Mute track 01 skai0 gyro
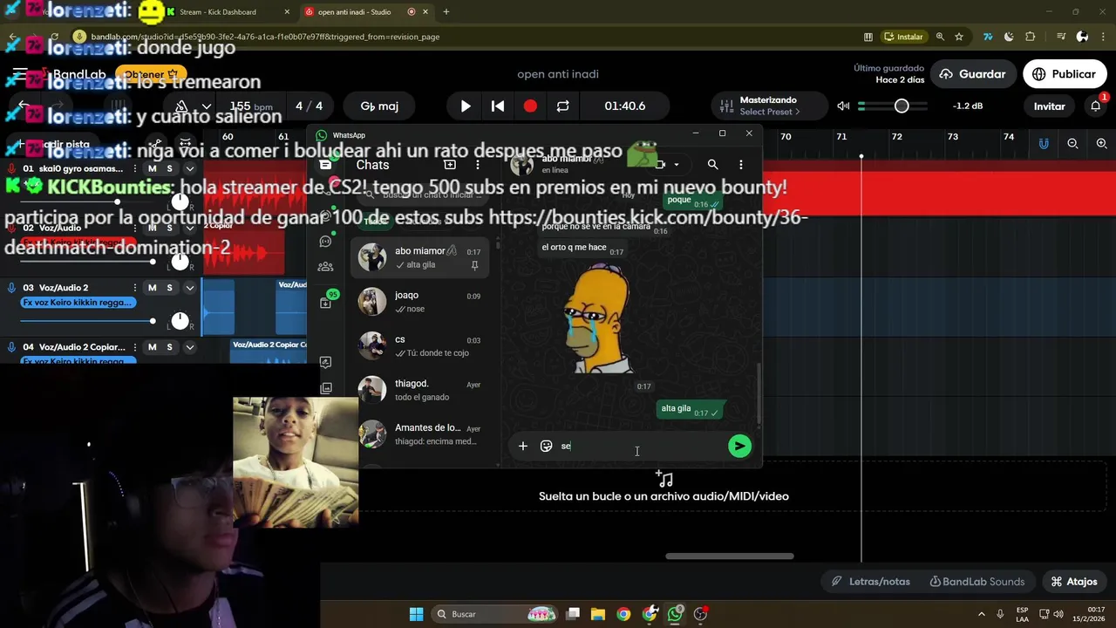This screenshot has width=1116, height=628. coord(153,168)
